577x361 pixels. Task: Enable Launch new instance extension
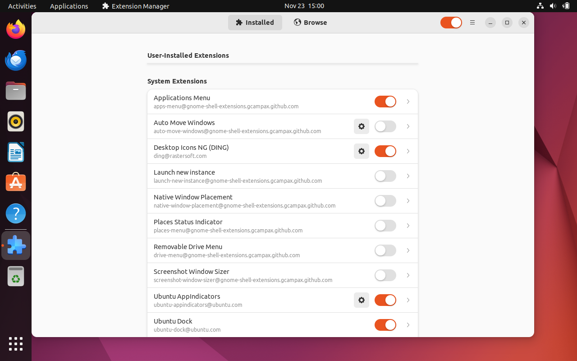pyautogui.click(x=385, y=176)
